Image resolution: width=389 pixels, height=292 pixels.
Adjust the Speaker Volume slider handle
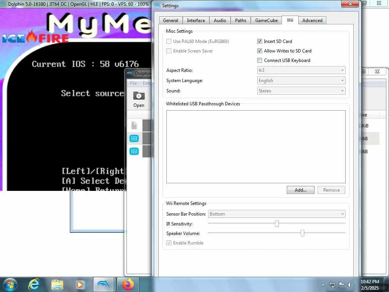tap(302, 233)
